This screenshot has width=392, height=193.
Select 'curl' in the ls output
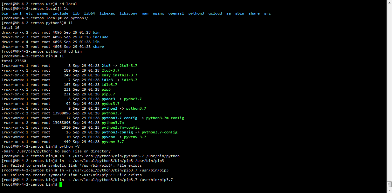(17, 13)
